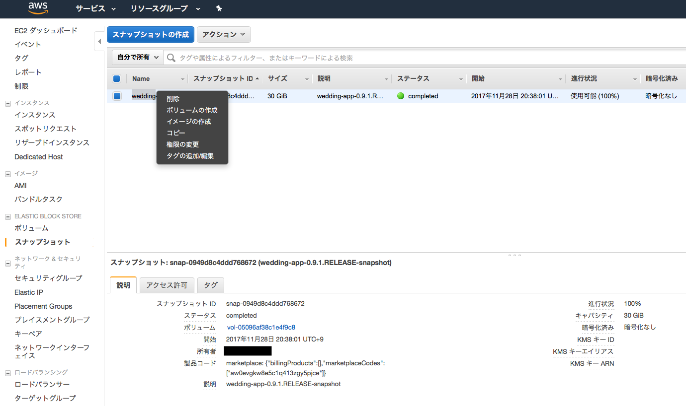Open ボリューム in the sidebar
686x406 pixels.
pos(31,228)
